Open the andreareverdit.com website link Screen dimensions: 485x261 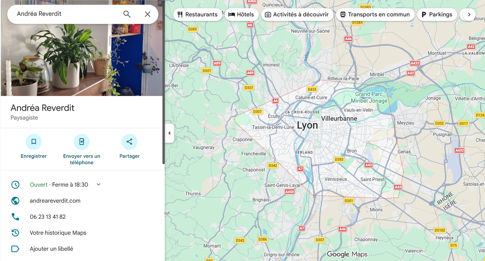(55, 201)
